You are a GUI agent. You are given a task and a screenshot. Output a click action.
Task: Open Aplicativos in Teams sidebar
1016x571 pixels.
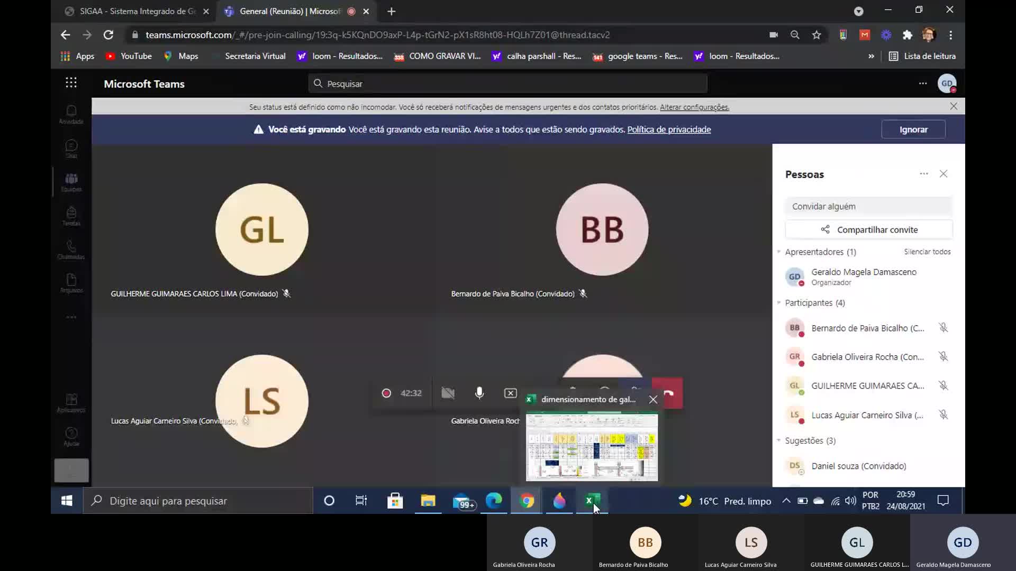pos(71,403)
